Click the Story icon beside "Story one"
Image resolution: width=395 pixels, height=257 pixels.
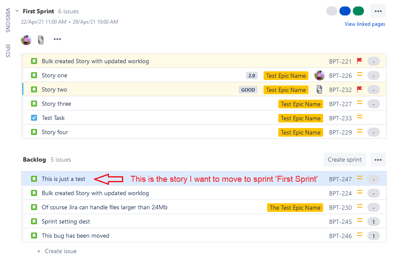pyautogui.click(x=34, y=75)
